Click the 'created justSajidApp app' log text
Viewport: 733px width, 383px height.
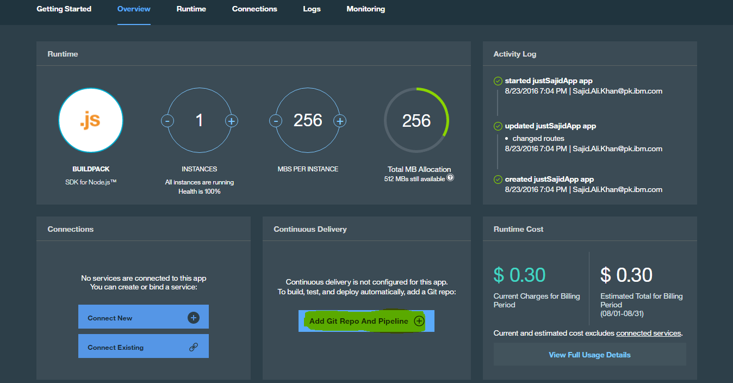click(549, 180)
